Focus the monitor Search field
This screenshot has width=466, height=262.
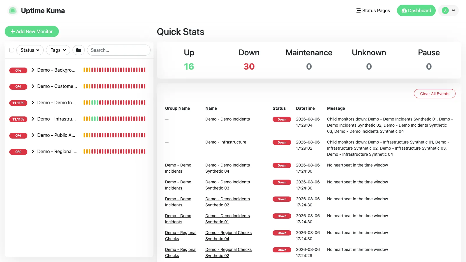click(119, 50)
